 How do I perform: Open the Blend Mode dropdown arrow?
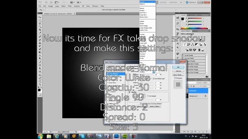tap(154, 72)
